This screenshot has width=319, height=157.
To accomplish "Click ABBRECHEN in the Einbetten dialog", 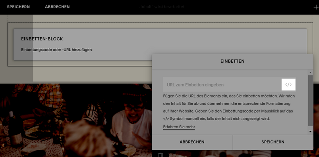I will click(192, 142).
